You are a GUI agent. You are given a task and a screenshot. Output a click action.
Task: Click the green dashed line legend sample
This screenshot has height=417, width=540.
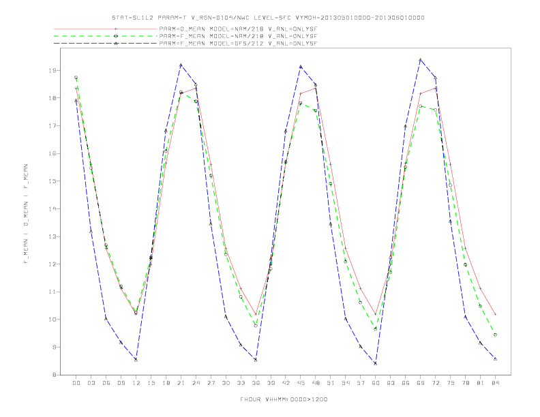click(x=106, y=36)
